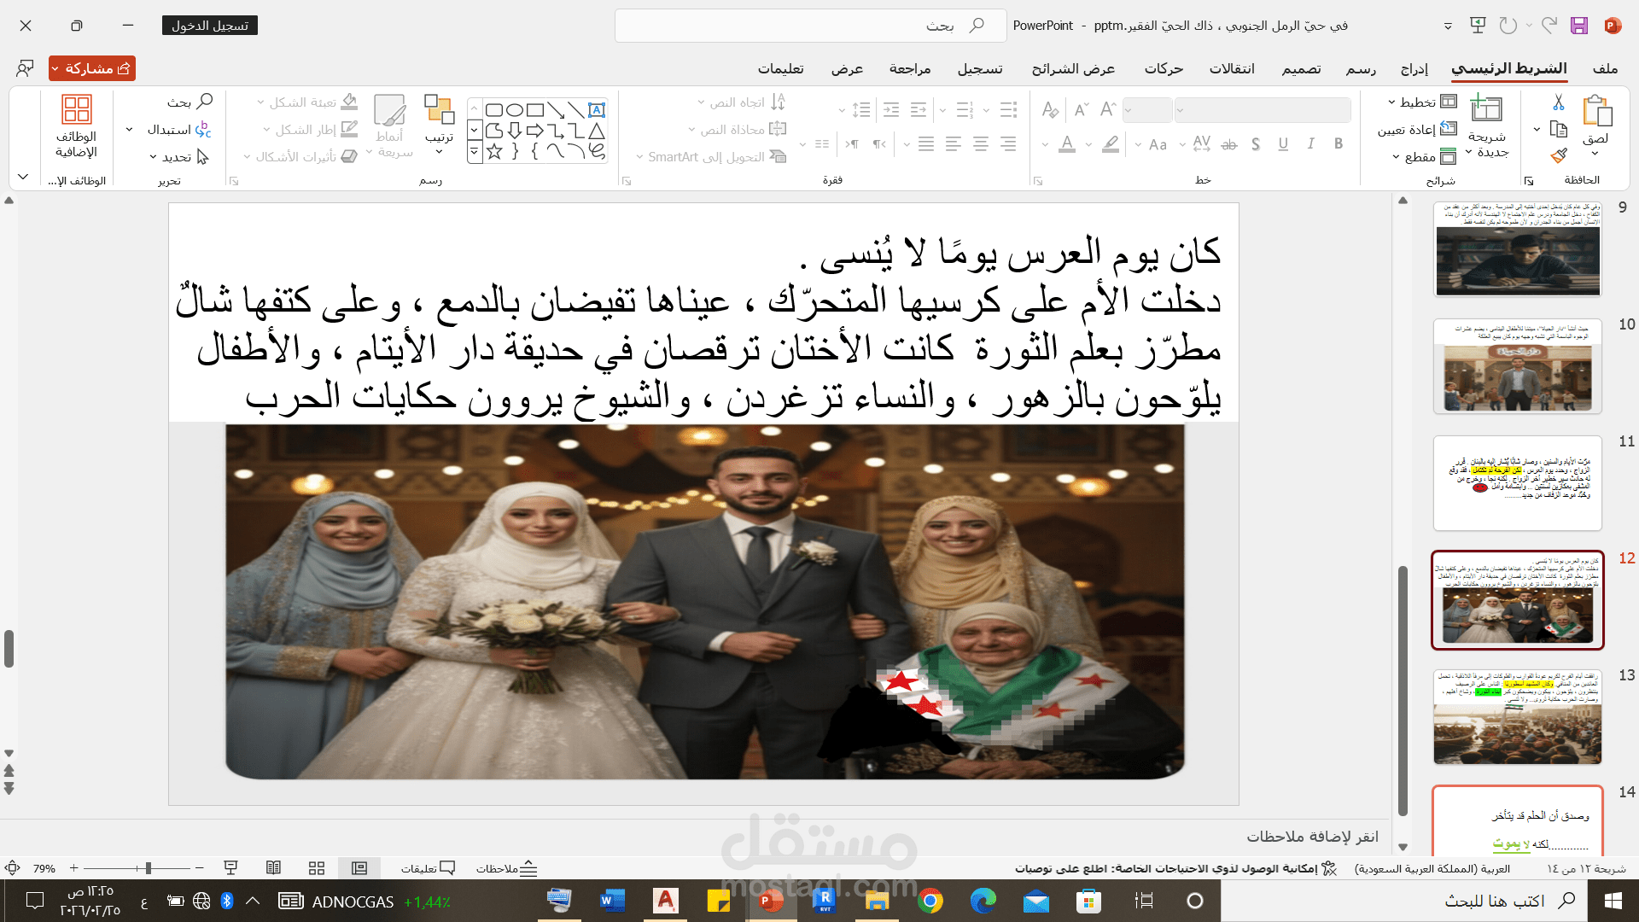This screenshot has width=1639, height=922.
Task: Click the New Slide (شريحة جديدة) icon
Action: click(x=1485, y=109)
